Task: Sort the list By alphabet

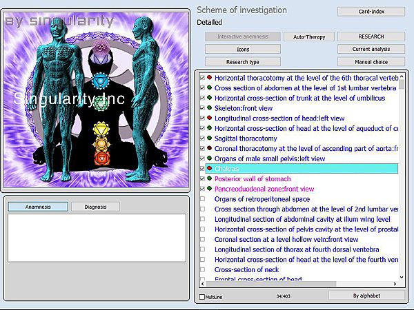Action: point(366,296)
